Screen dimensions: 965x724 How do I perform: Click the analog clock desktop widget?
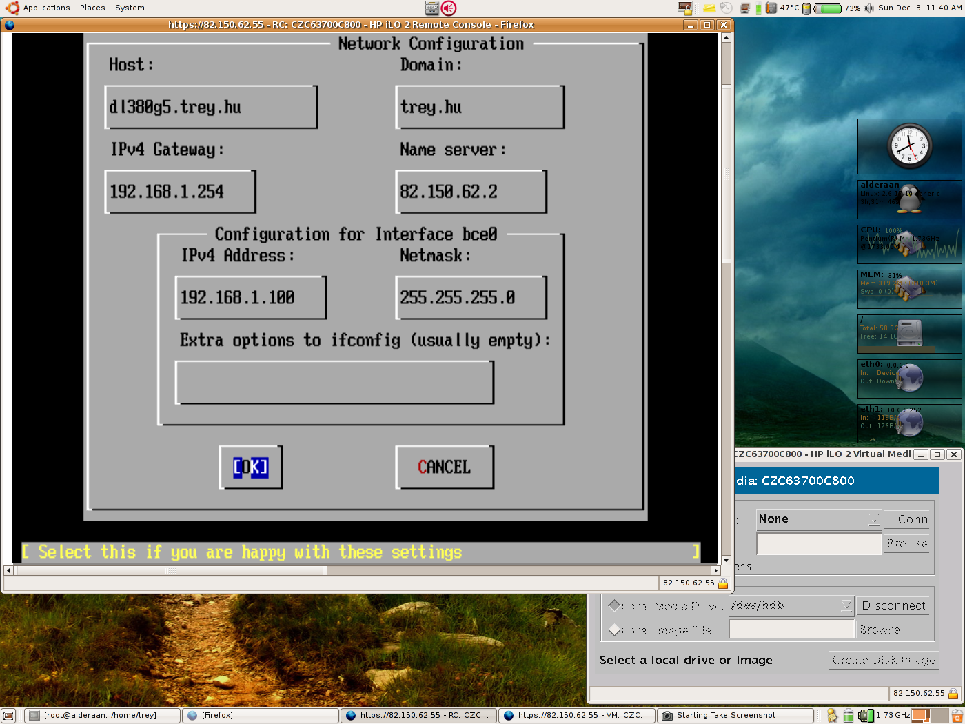909,146
